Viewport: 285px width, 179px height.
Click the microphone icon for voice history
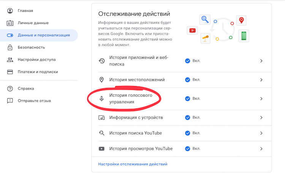[x=102, y=99]
